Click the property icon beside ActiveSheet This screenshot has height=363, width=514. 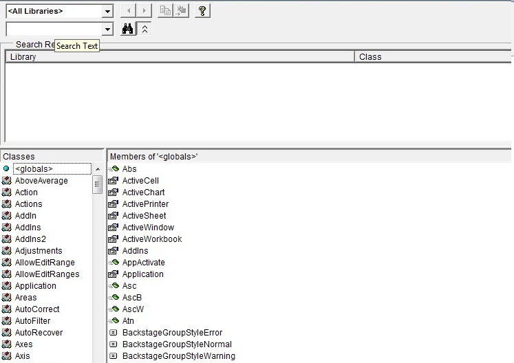[113, 216]
